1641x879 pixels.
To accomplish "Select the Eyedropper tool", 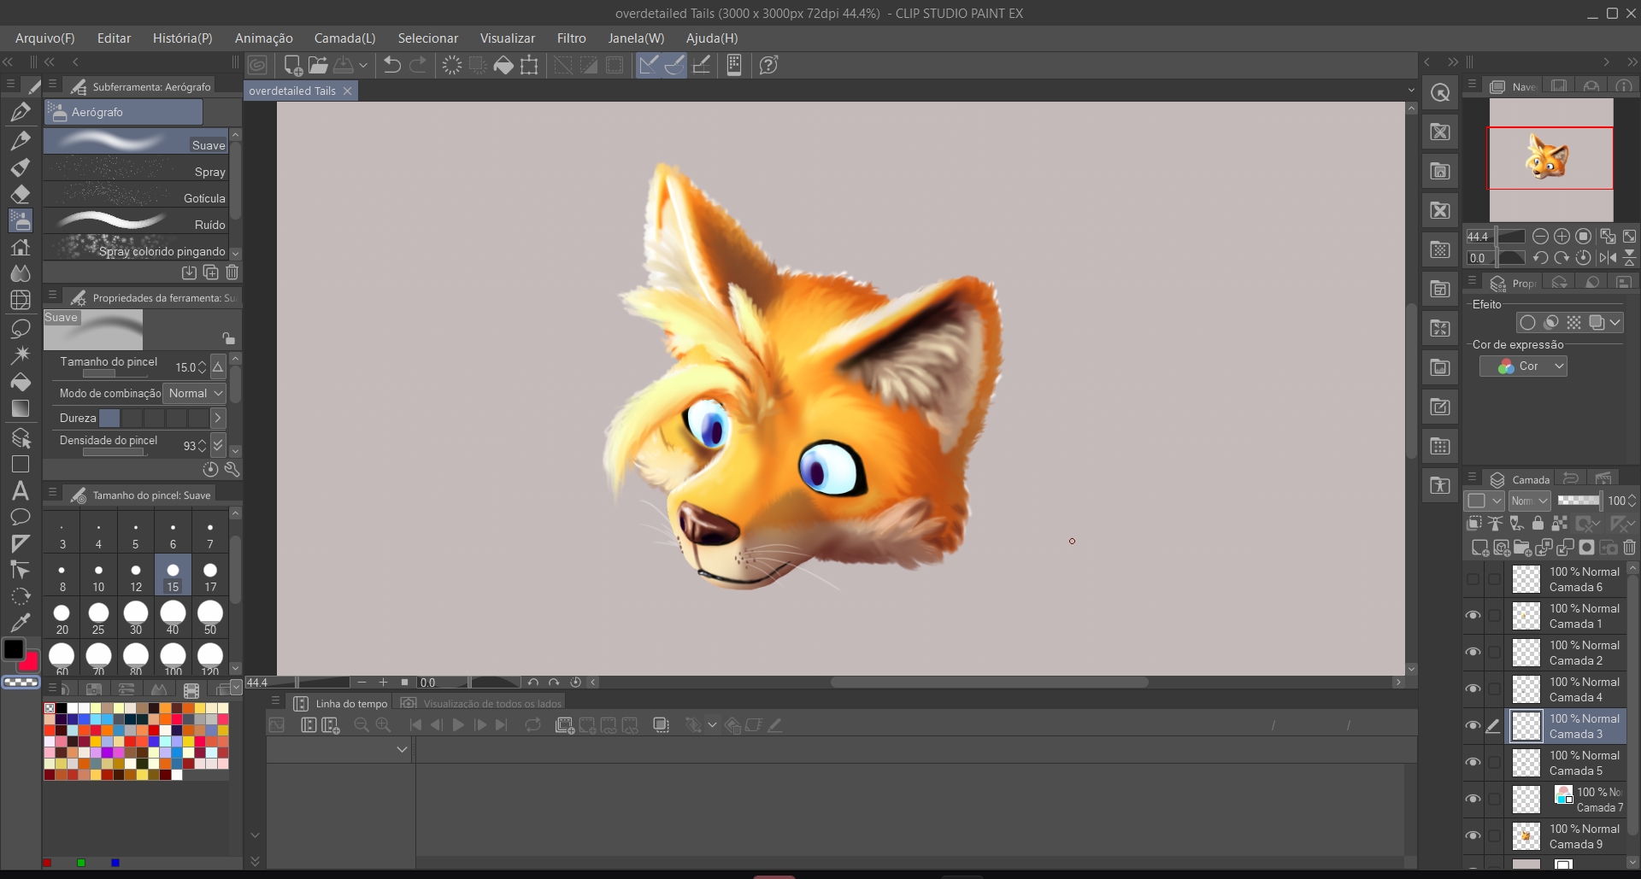I will point(21,622).
